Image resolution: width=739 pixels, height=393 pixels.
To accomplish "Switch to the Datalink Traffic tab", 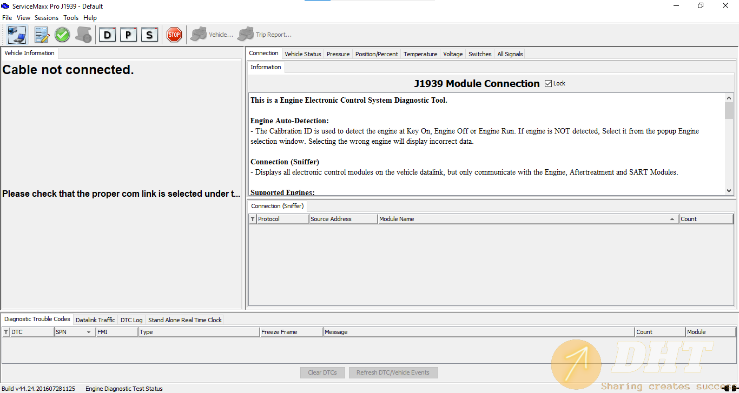I will [95, 320].
